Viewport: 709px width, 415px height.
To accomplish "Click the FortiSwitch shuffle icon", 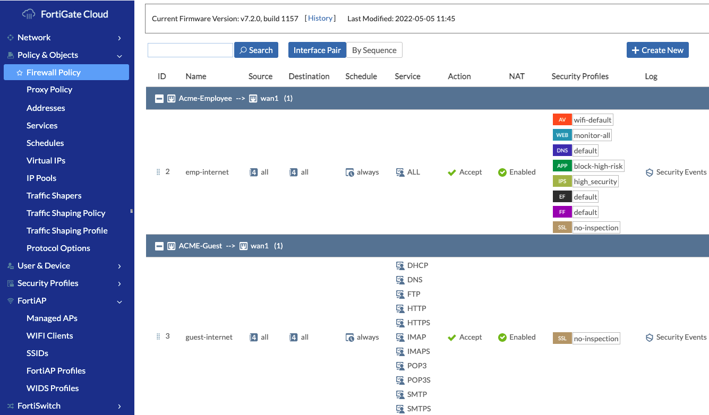I will [10, 406].
